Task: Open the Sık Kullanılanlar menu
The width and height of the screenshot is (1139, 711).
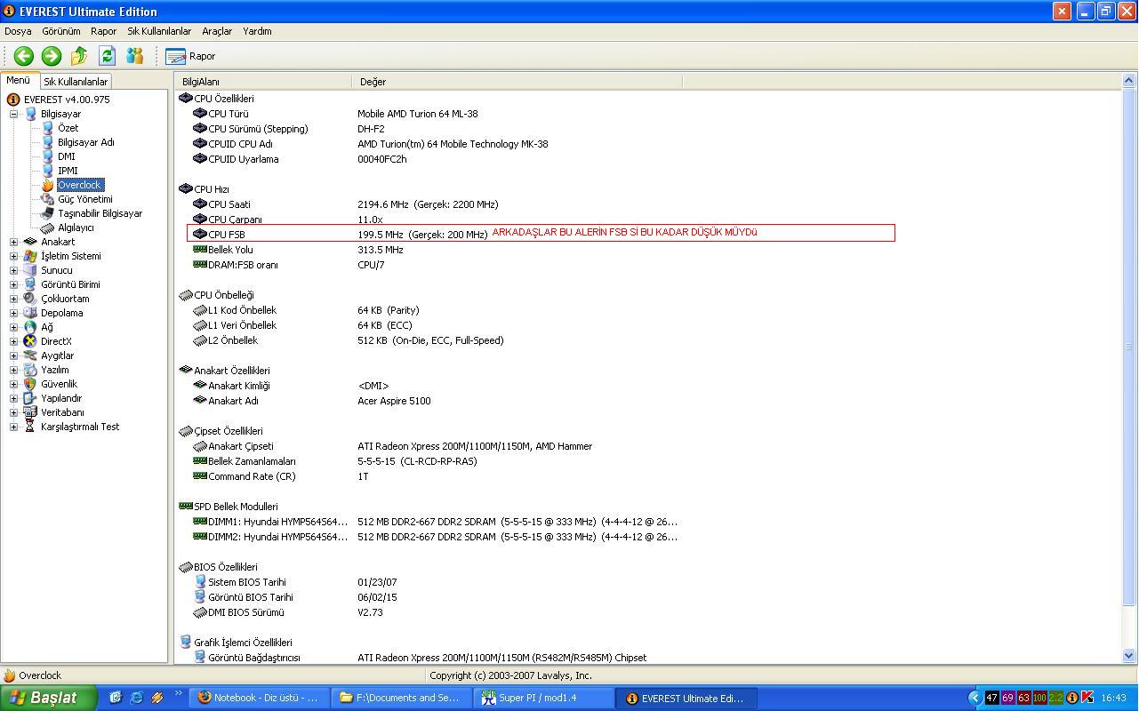Action: point(159,31)
